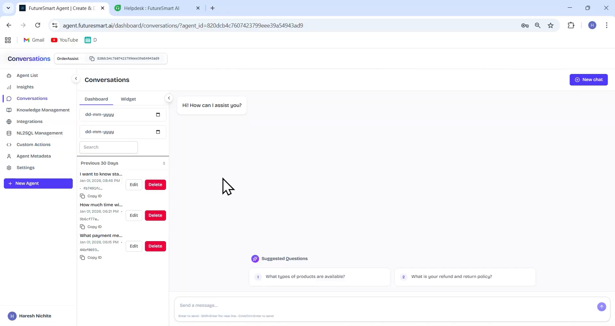This screenshot has width=615, height=326.
Task: Open the password manager key icon
Action: click(525, 25)
